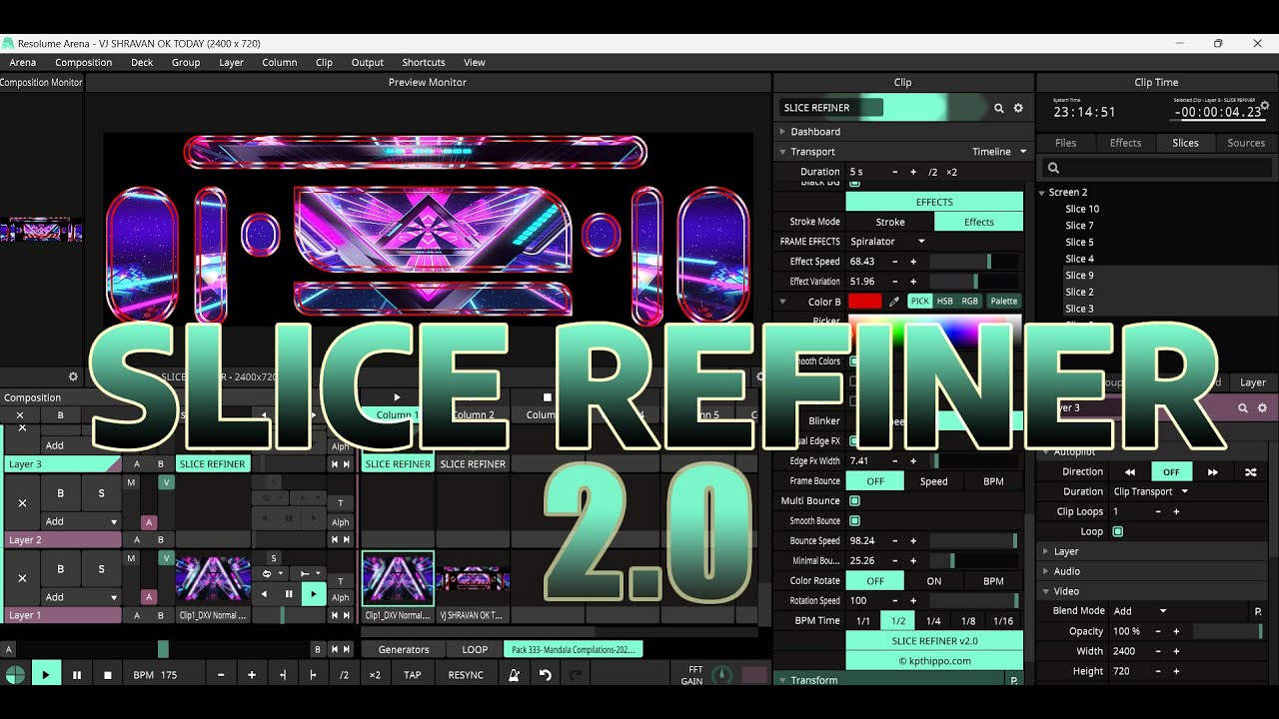The height and width of the screenshot is (719, 1279).
Task: Open the Autopilot Duration Clip Transport dropdown
Action: point(1150,492)
